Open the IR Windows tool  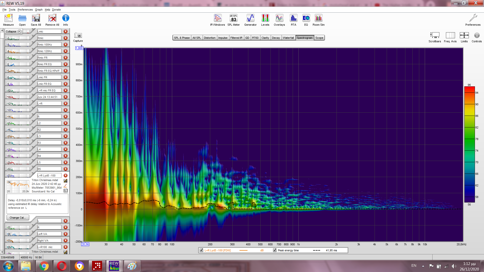218,20
